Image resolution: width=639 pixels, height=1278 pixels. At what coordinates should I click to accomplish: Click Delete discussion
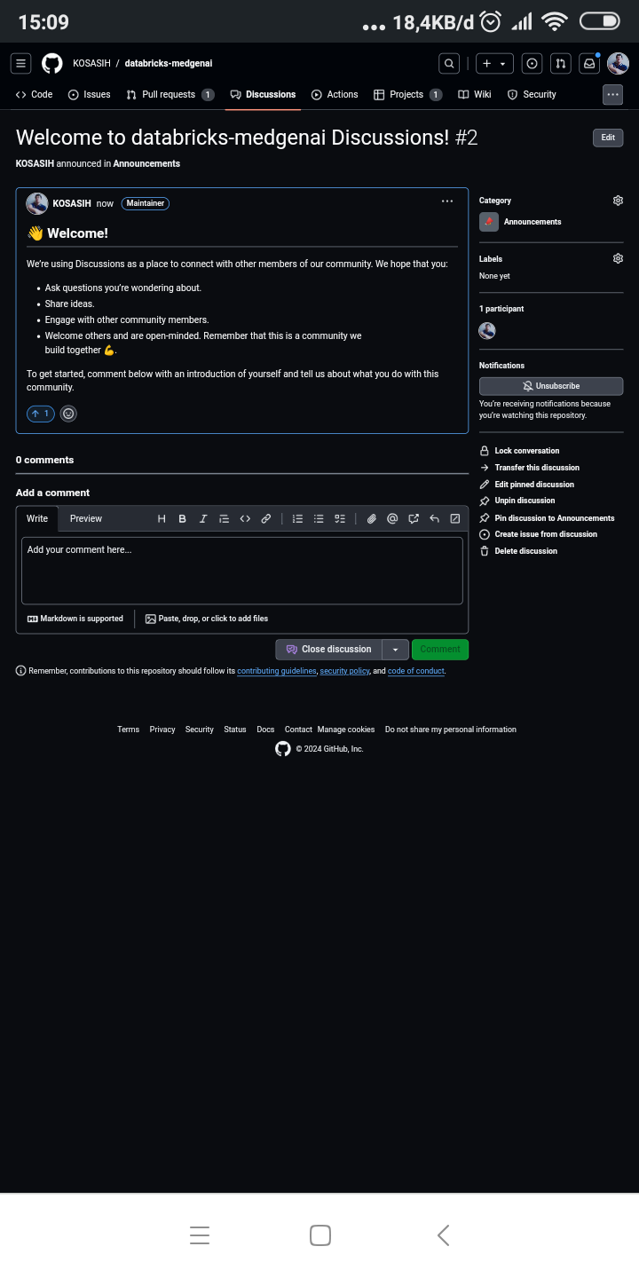(x=519, y=551)
